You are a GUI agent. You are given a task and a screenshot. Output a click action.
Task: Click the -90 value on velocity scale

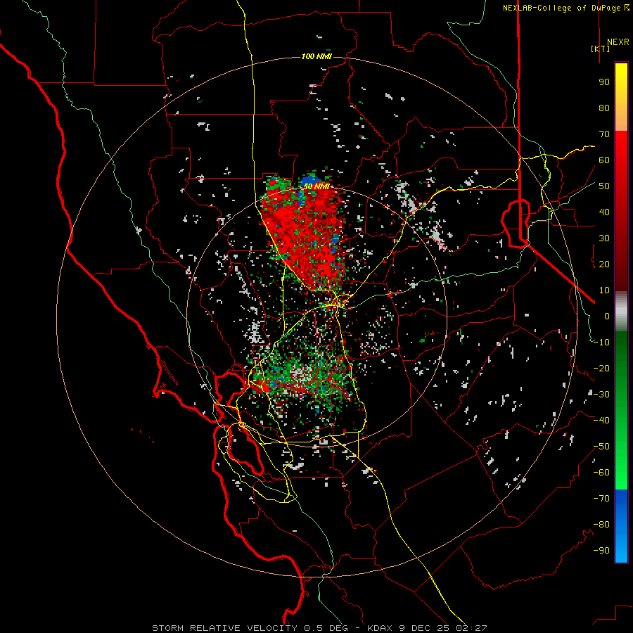(601, 551)
